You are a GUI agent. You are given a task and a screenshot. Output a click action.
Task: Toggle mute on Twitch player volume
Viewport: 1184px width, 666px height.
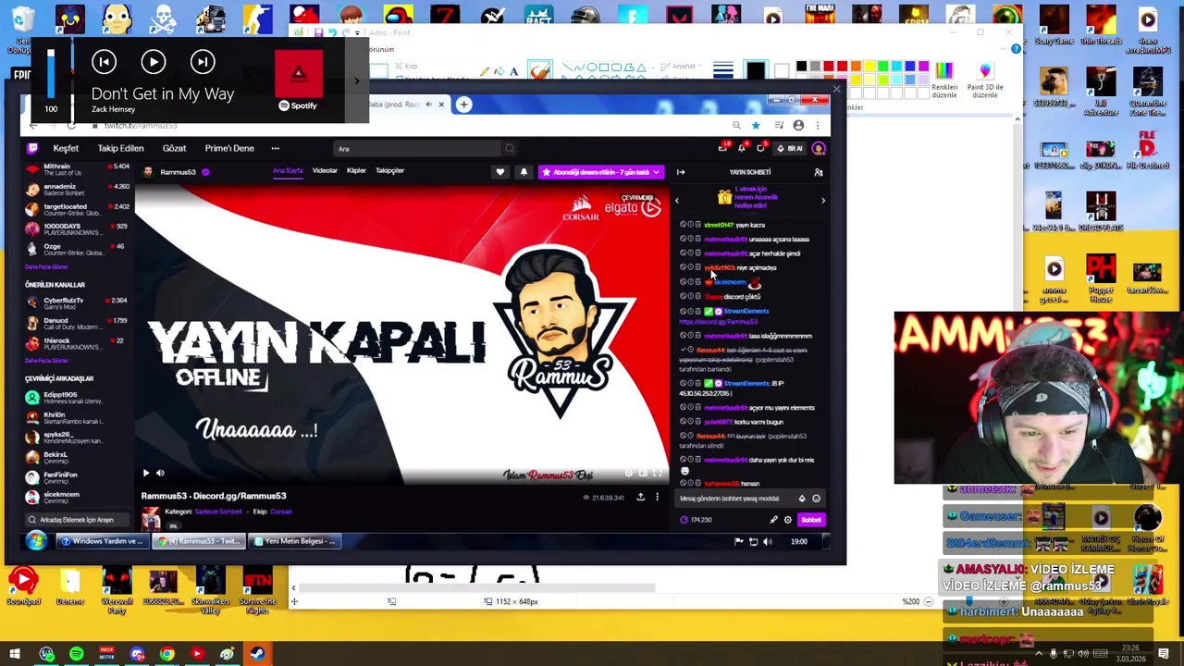(x=160, y=473)
